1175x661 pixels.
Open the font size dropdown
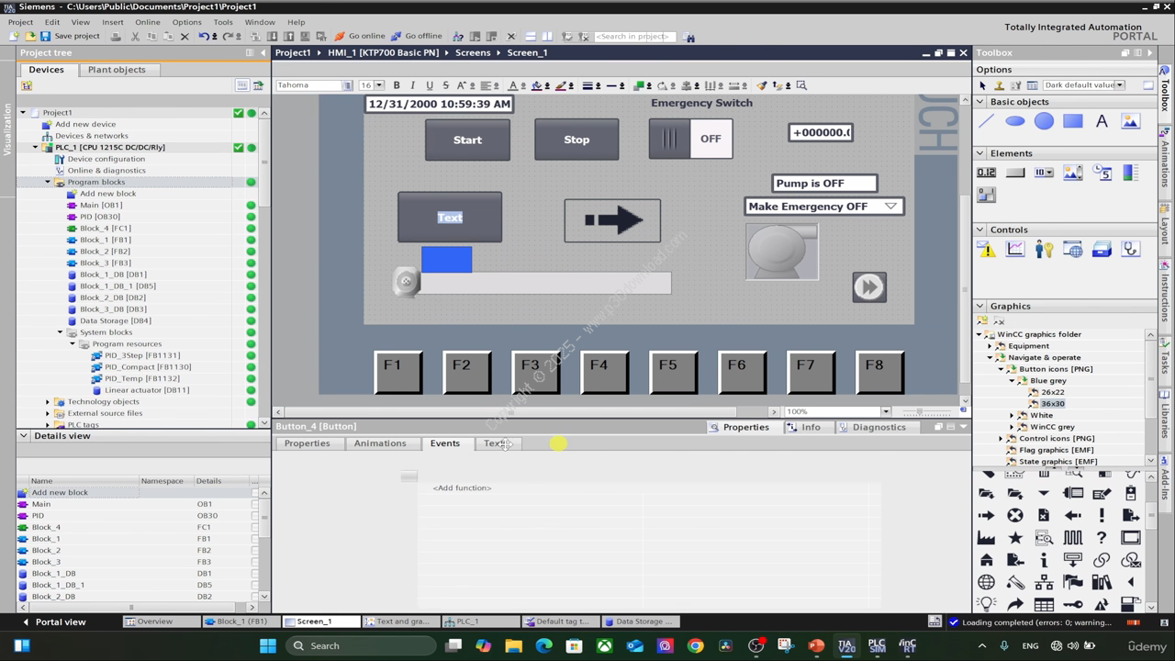(x=379, y=85)
